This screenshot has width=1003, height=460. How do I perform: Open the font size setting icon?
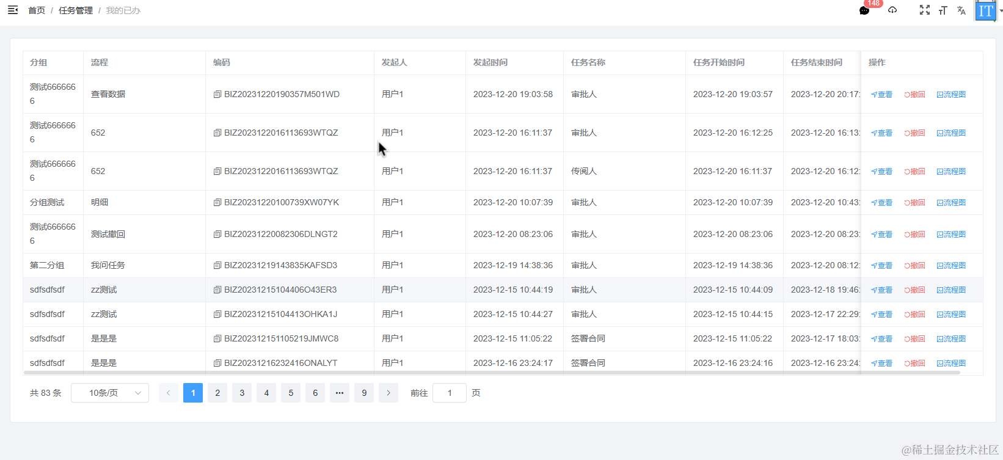point(943,10)
